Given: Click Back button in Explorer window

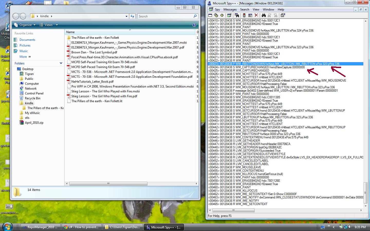Looking at the screenshot, I should (16, 16).
